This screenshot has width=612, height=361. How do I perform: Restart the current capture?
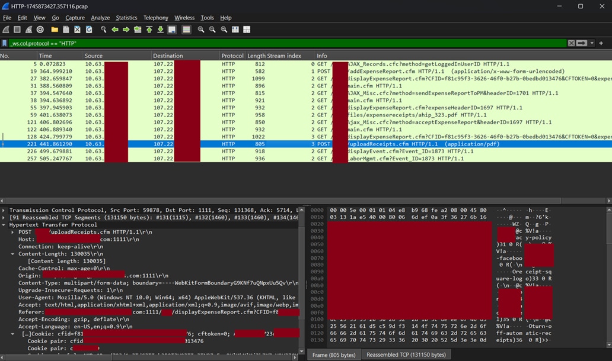pyautogui.click(x=28, y=30)
